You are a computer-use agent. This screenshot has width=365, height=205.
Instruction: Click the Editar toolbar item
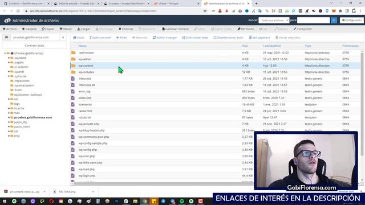(x=200, y=29)
